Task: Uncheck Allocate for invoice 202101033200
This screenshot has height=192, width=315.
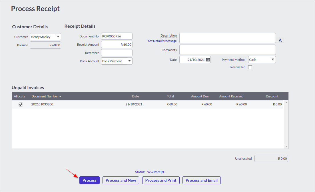Action: click(21, 104)
